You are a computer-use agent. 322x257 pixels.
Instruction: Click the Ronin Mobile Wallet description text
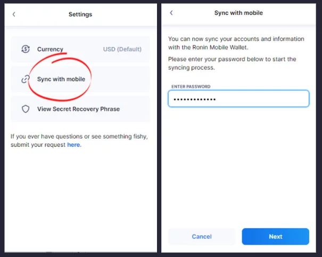click(228, 43)
